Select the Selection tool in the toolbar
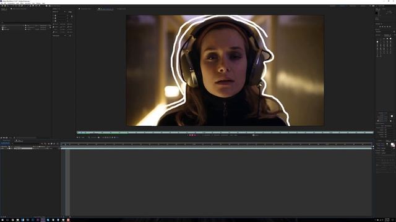Image resolution: width=396 pixels, height=222 pixels. (x=2, y=6)
